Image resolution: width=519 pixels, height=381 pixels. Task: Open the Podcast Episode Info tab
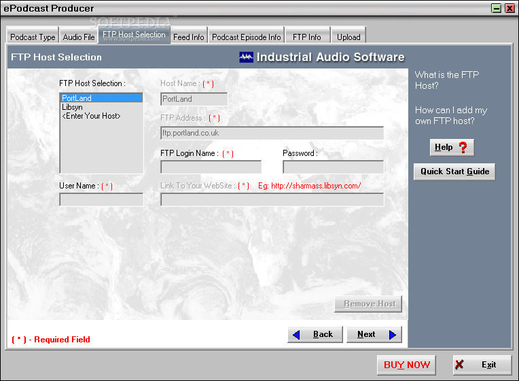[x=247, y=35]
